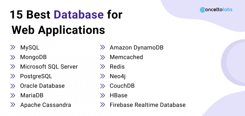Viewport: 245px width, 116px height.
Task: Click the Apache Cassandra text
Action: click(x=46, y=105)
